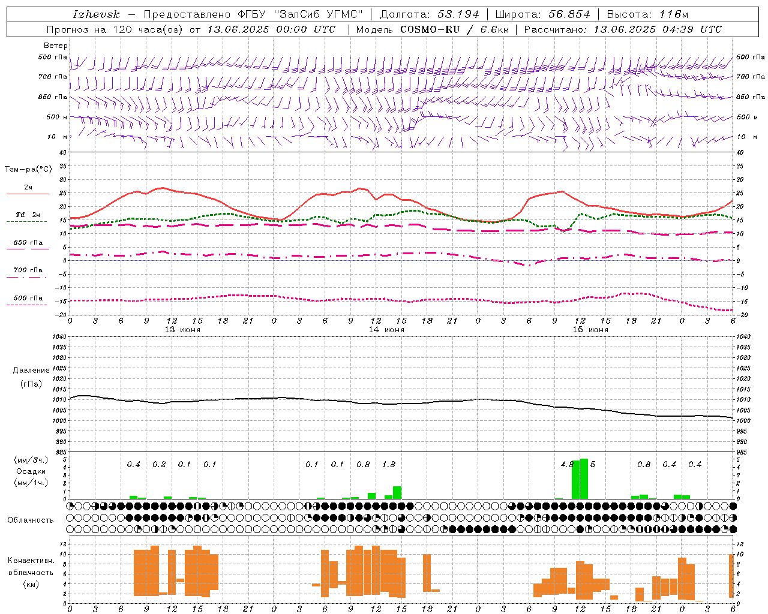
Task: Click the (км) unit under convective cloud label
Action: click(31, 584)
